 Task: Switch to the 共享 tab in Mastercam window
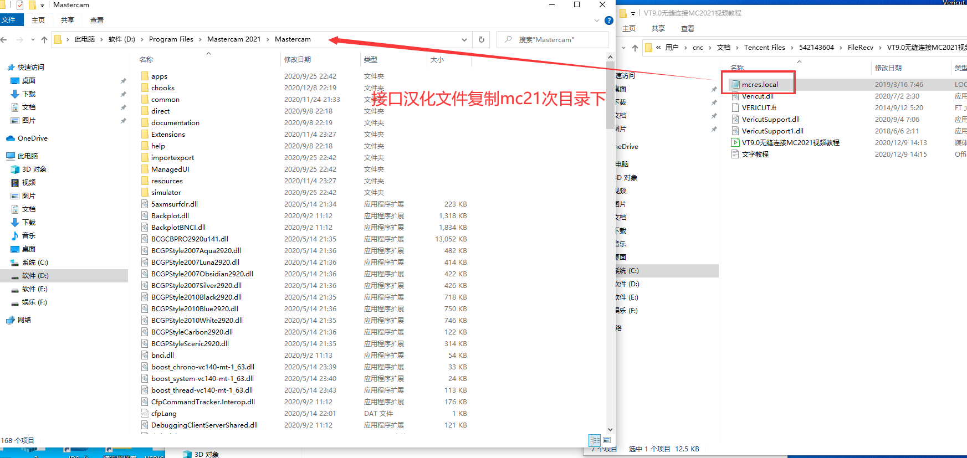click(x=68, y=20)
